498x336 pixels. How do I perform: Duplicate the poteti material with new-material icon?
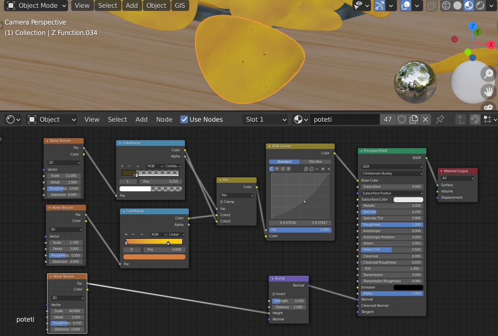point(414,119)
